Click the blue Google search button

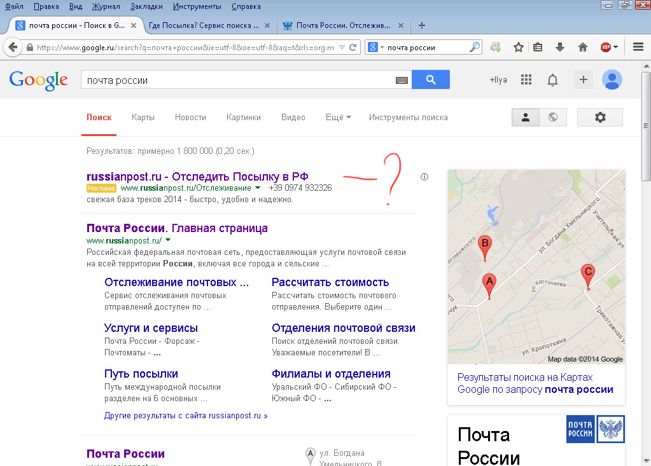431,79
